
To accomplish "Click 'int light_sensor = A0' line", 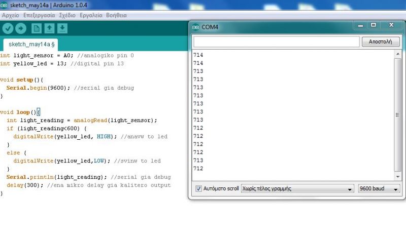I will coord(37,56).
